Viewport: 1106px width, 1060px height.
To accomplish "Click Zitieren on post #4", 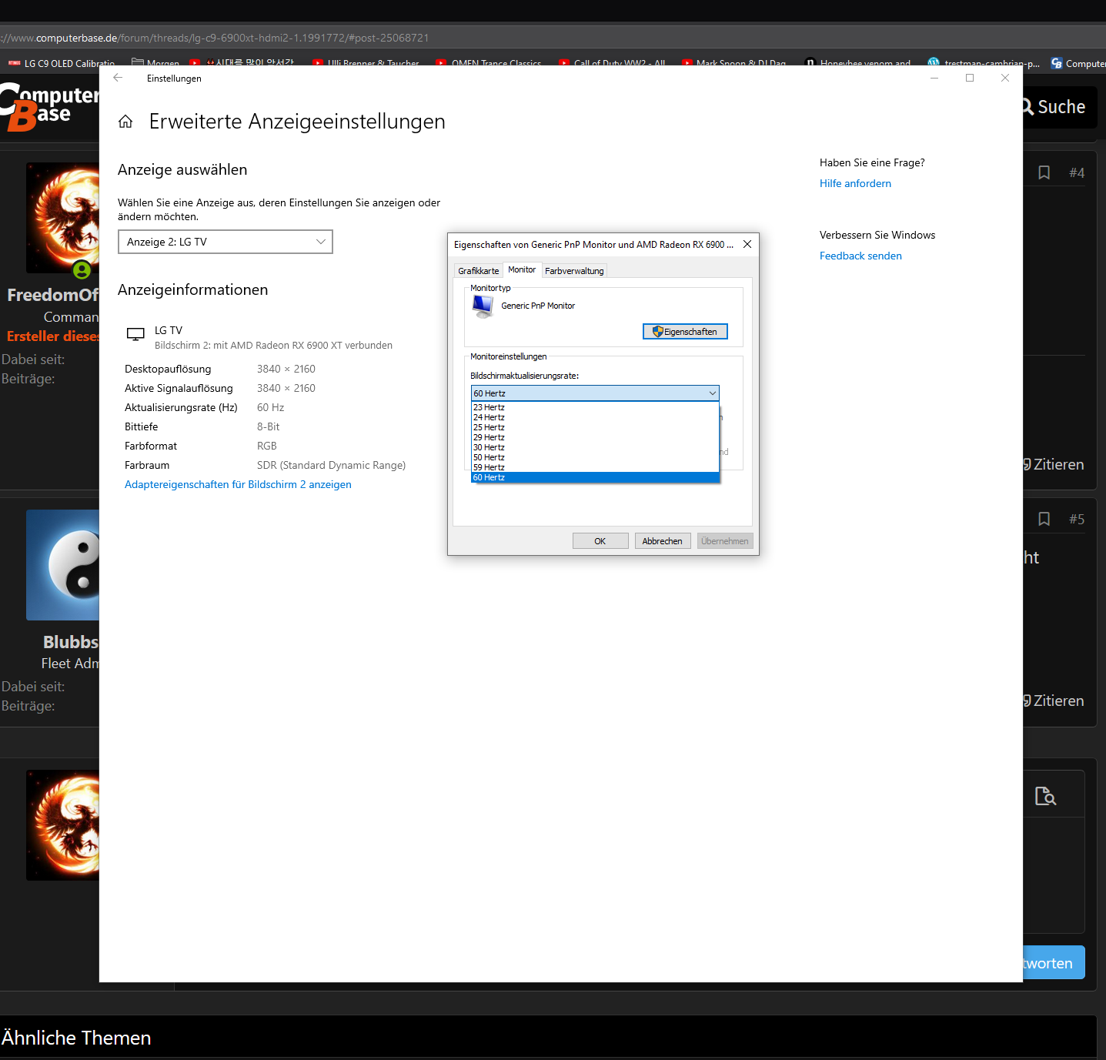I will pyautogui.click(x=1053, y=464).
